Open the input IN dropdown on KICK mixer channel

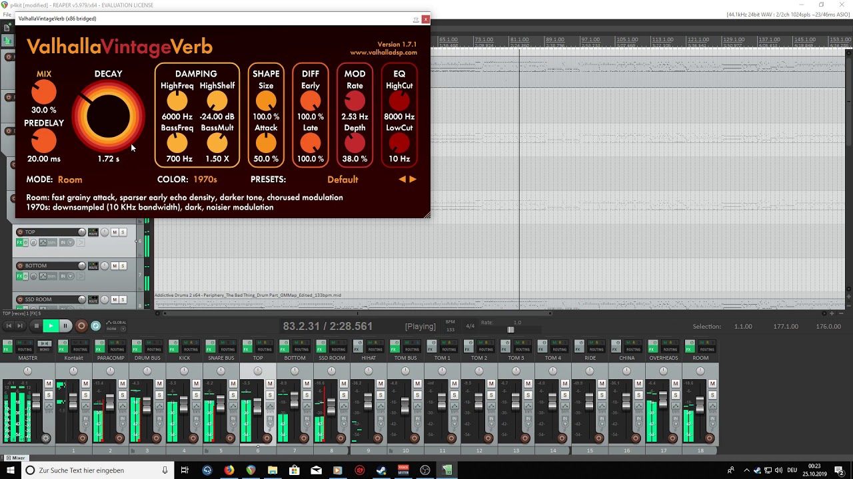[197, 421]
